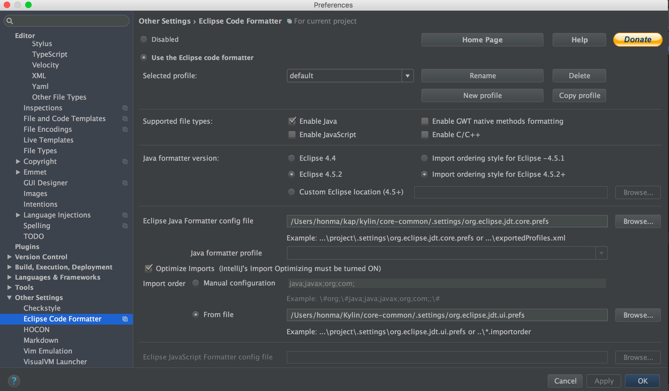Click project icon next to File Encodings
The image size is (669, 391).
125,129
